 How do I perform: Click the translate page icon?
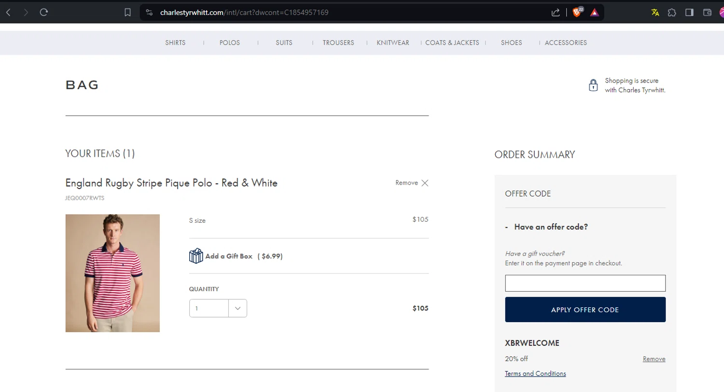655,13
